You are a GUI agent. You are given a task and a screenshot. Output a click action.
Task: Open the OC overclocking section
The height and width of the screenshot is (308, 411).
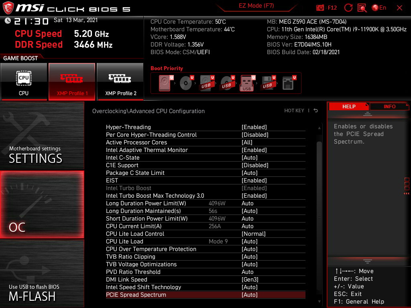(x=42, y=205)
